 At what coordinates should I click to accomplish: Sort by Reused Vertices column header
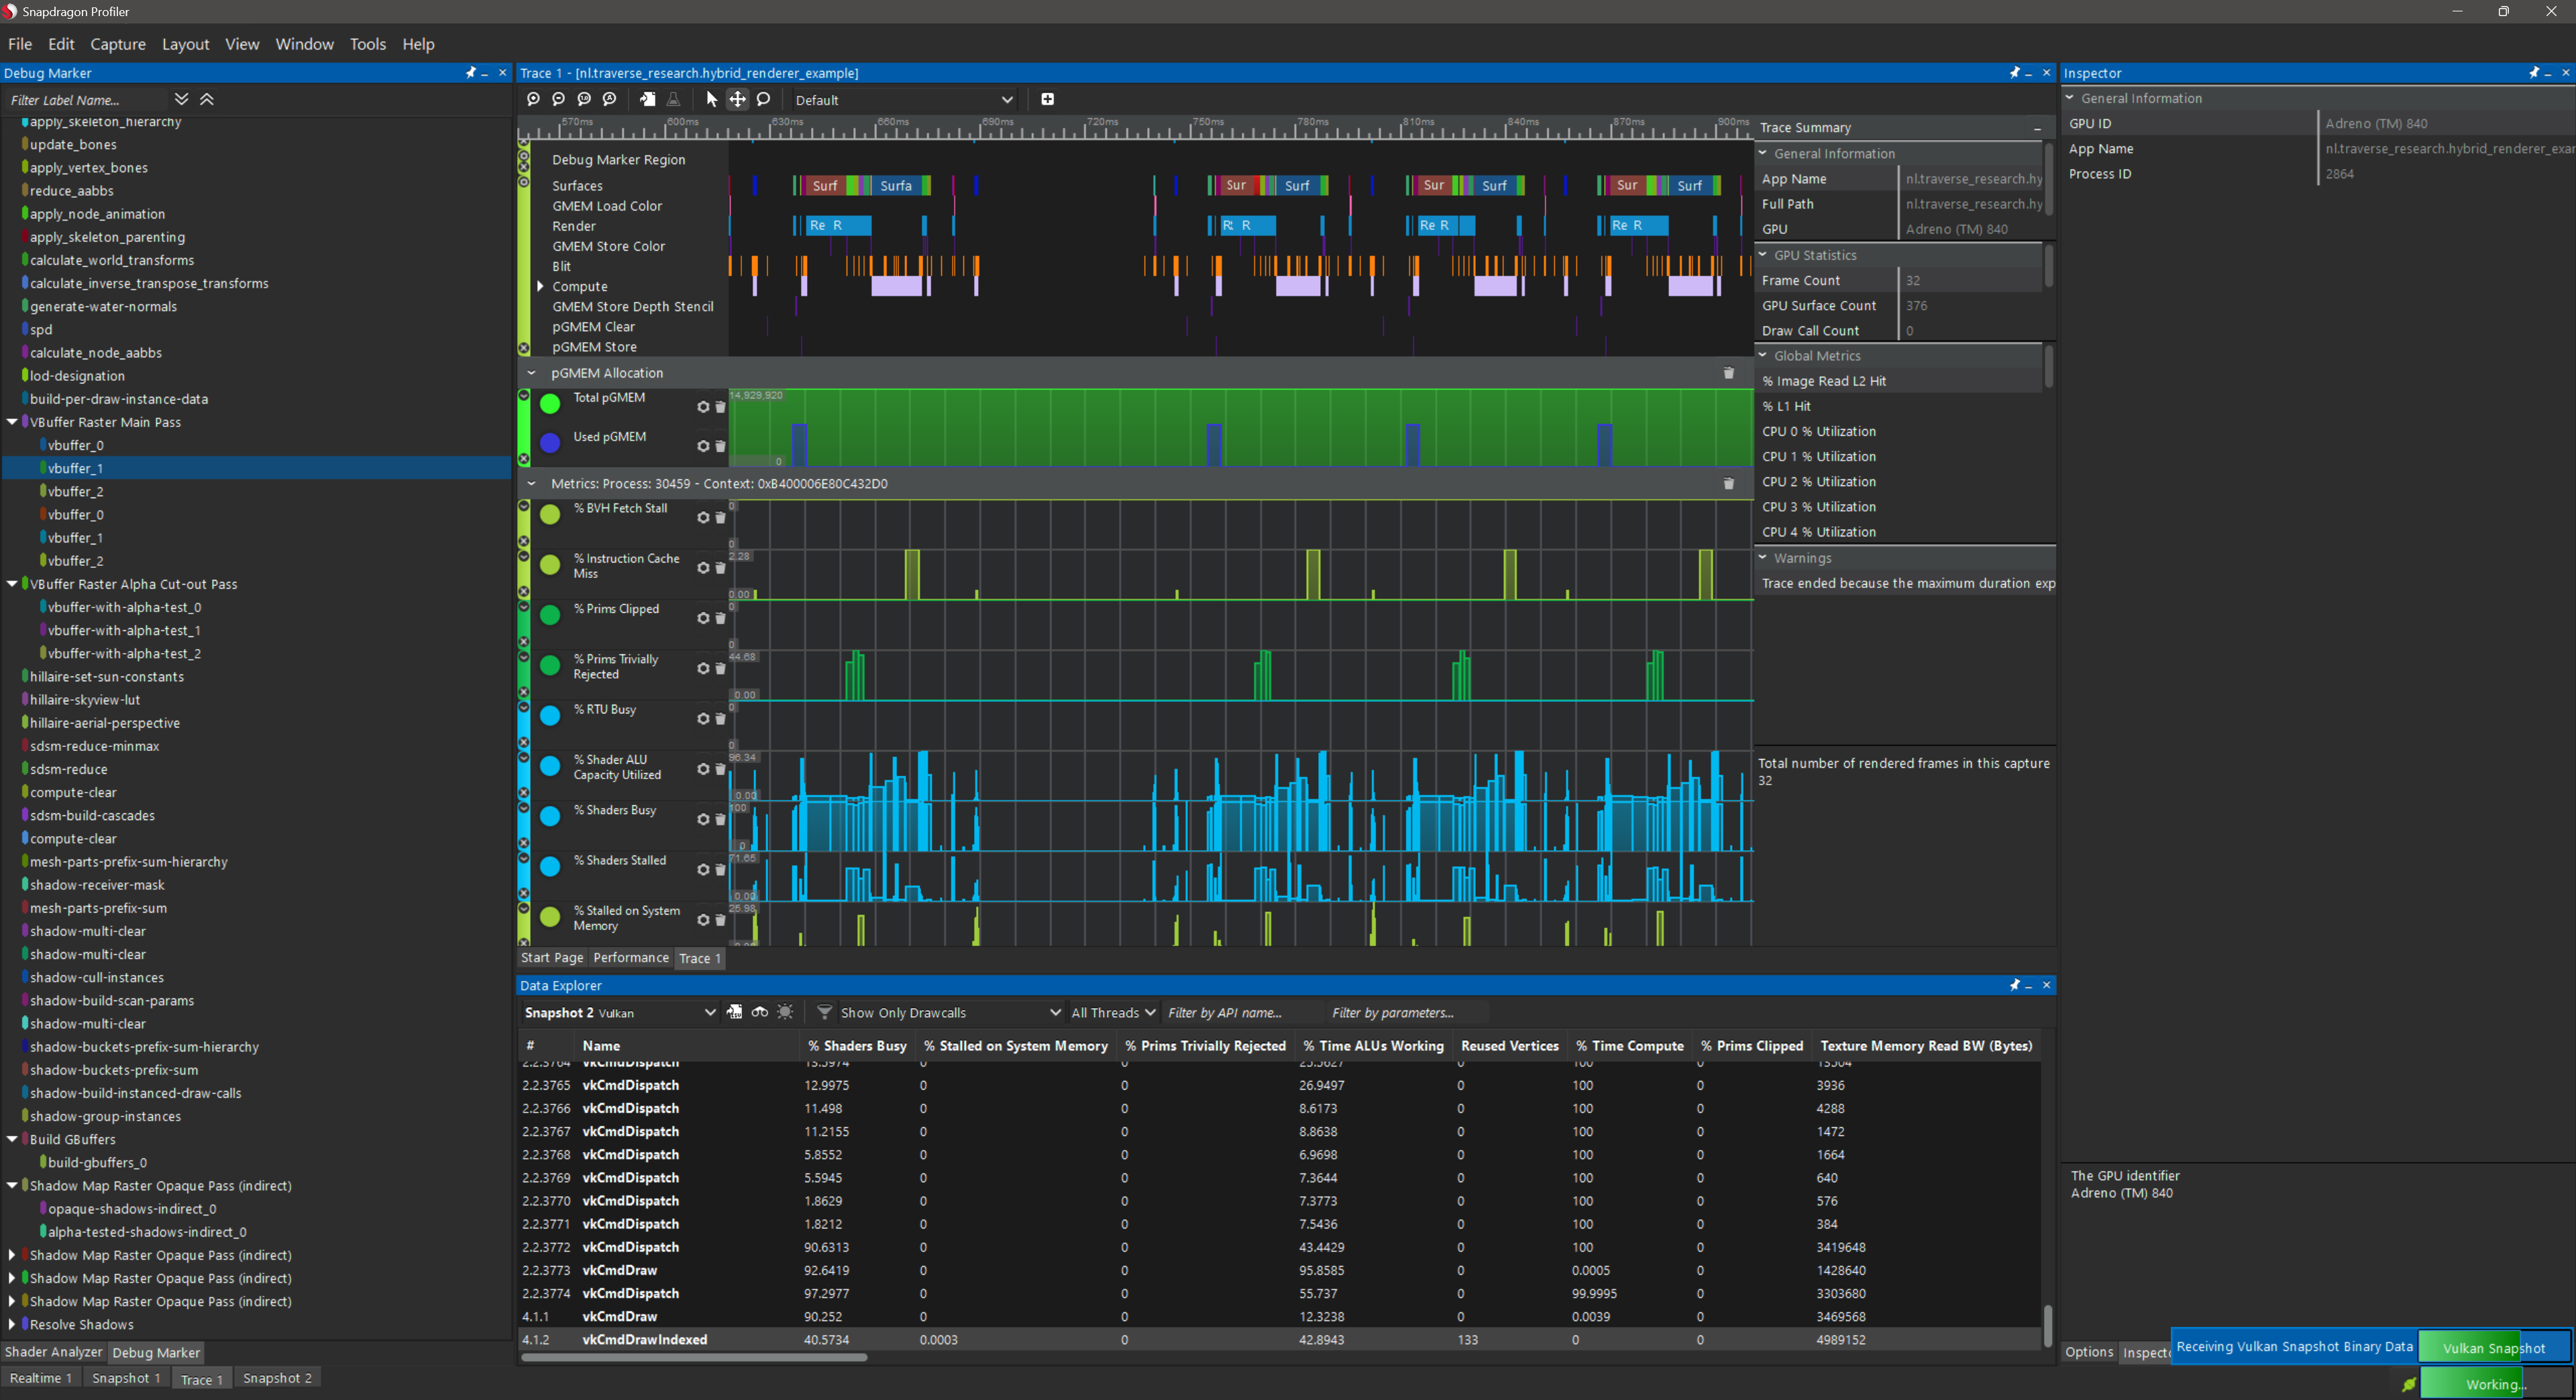click(x=1509, y=1045)
